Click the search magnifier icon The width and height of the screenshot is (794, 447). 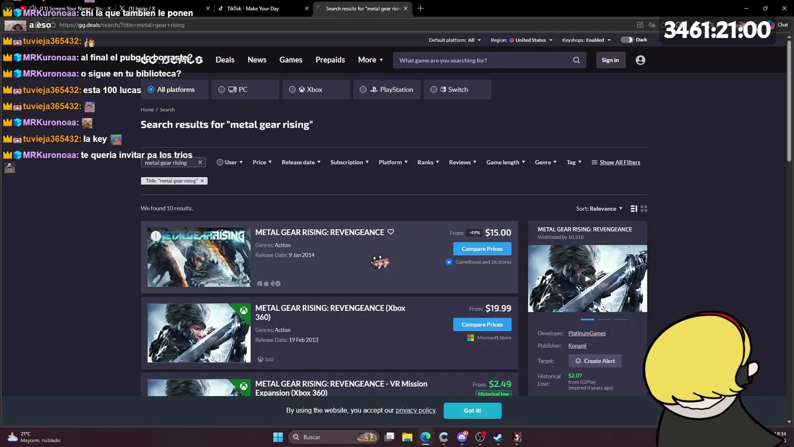[x=576, y=60]
